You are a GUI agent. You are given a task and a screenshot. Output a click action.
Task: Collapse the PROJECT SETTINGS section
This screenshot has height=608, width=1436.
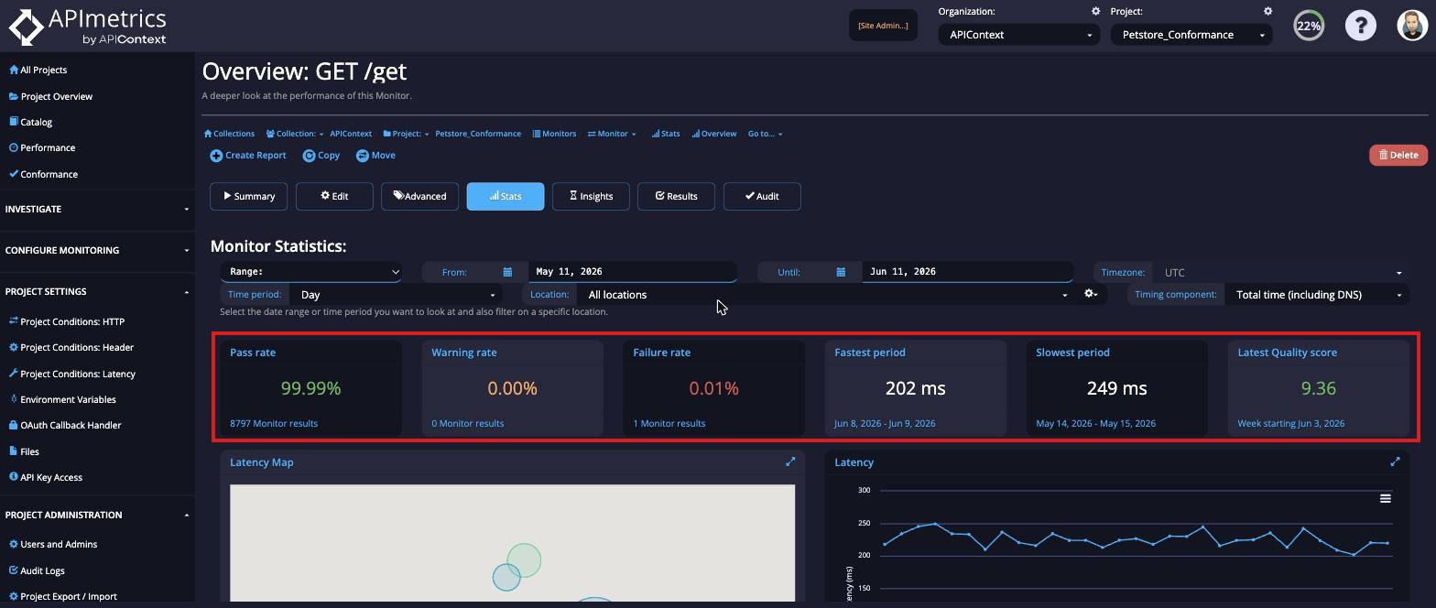pyautogui.click(x=97, y=291)
